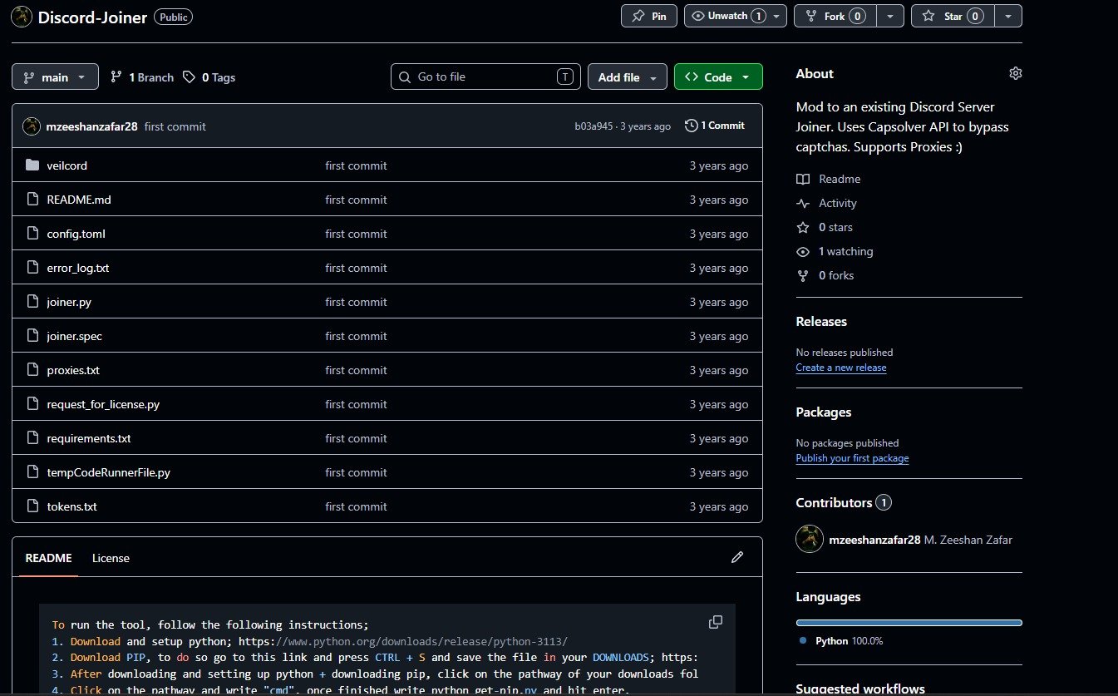The height and width of the screenshot is (696, 1118).
Task: Click the README.md file icon
Action: pos(32,200)
